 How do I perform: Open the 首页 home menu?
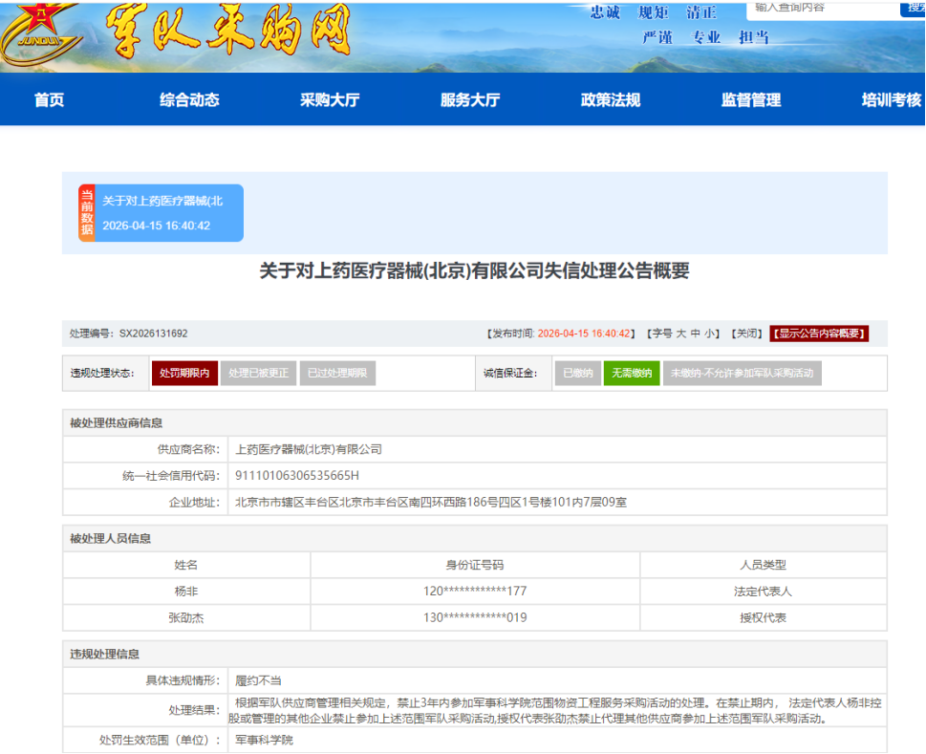click(49, 100)
